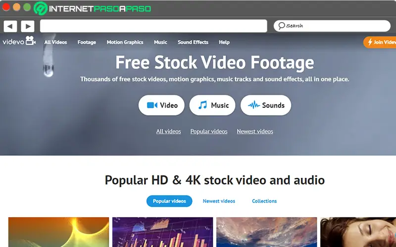Screen dimensions: 396x247
Task: Click the magnifier icon in Search box
Action: (281, 26)
